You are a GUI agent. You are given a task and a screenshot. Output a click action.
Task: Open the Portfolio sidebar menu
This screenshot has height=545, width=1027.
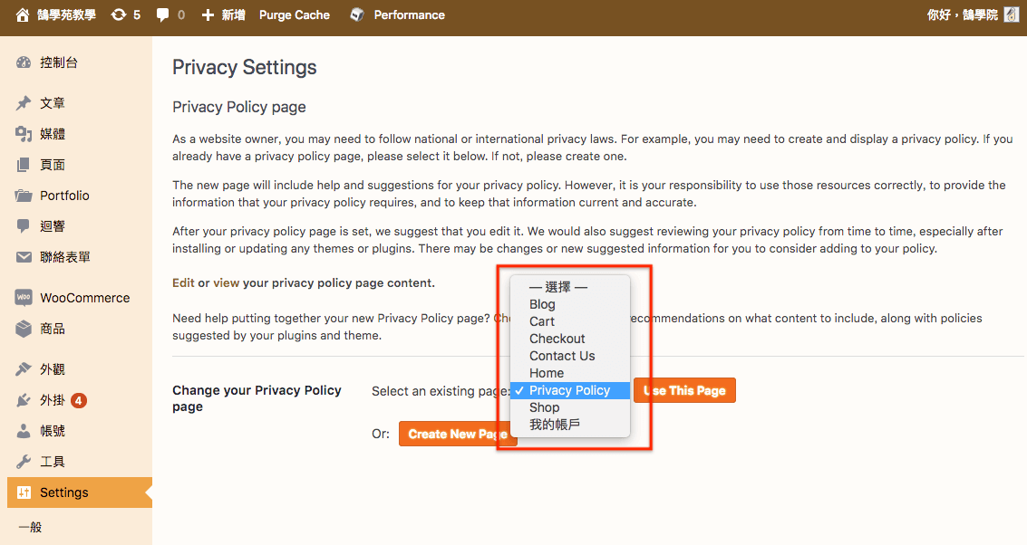pyautogui.click(x=64, y=196)
